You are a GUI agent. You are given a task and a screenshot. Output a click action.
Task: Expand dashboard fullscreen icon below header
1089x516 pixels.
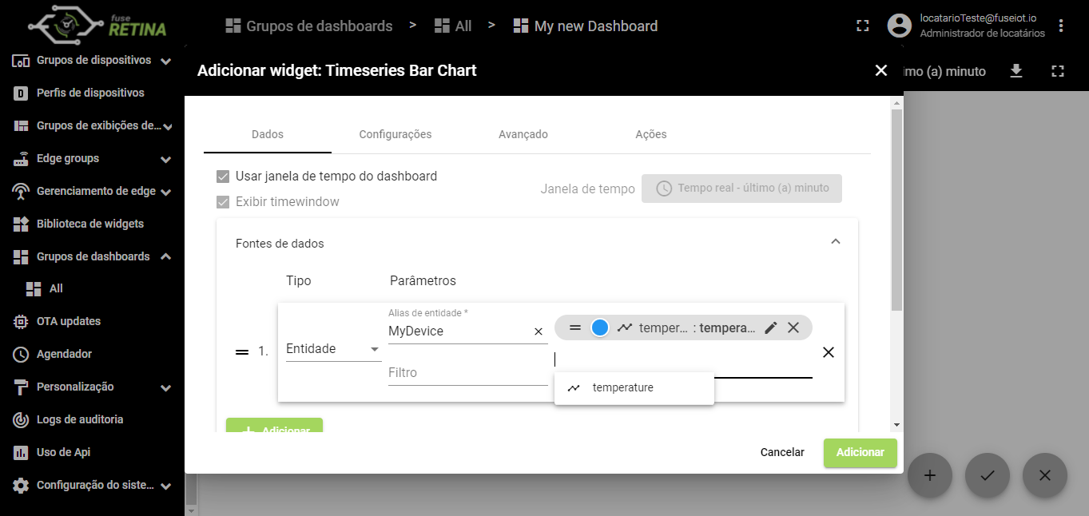[1058, 71]
